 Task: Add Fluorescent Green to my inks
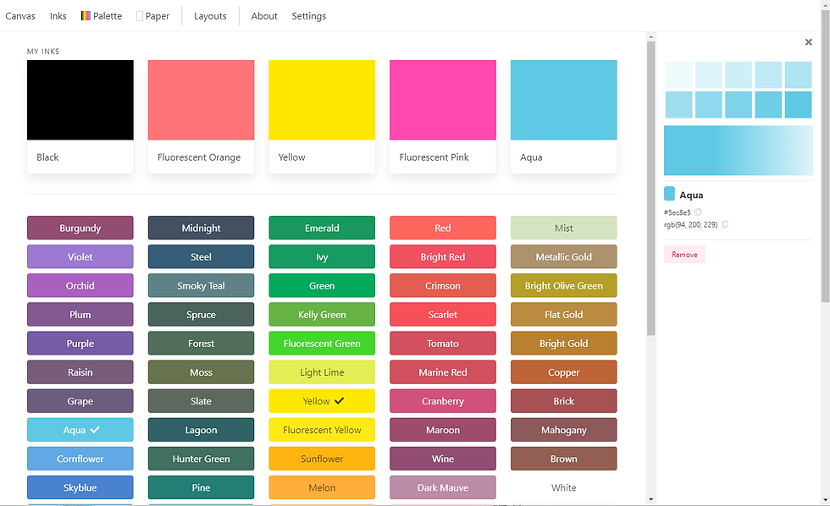[322, 344]
